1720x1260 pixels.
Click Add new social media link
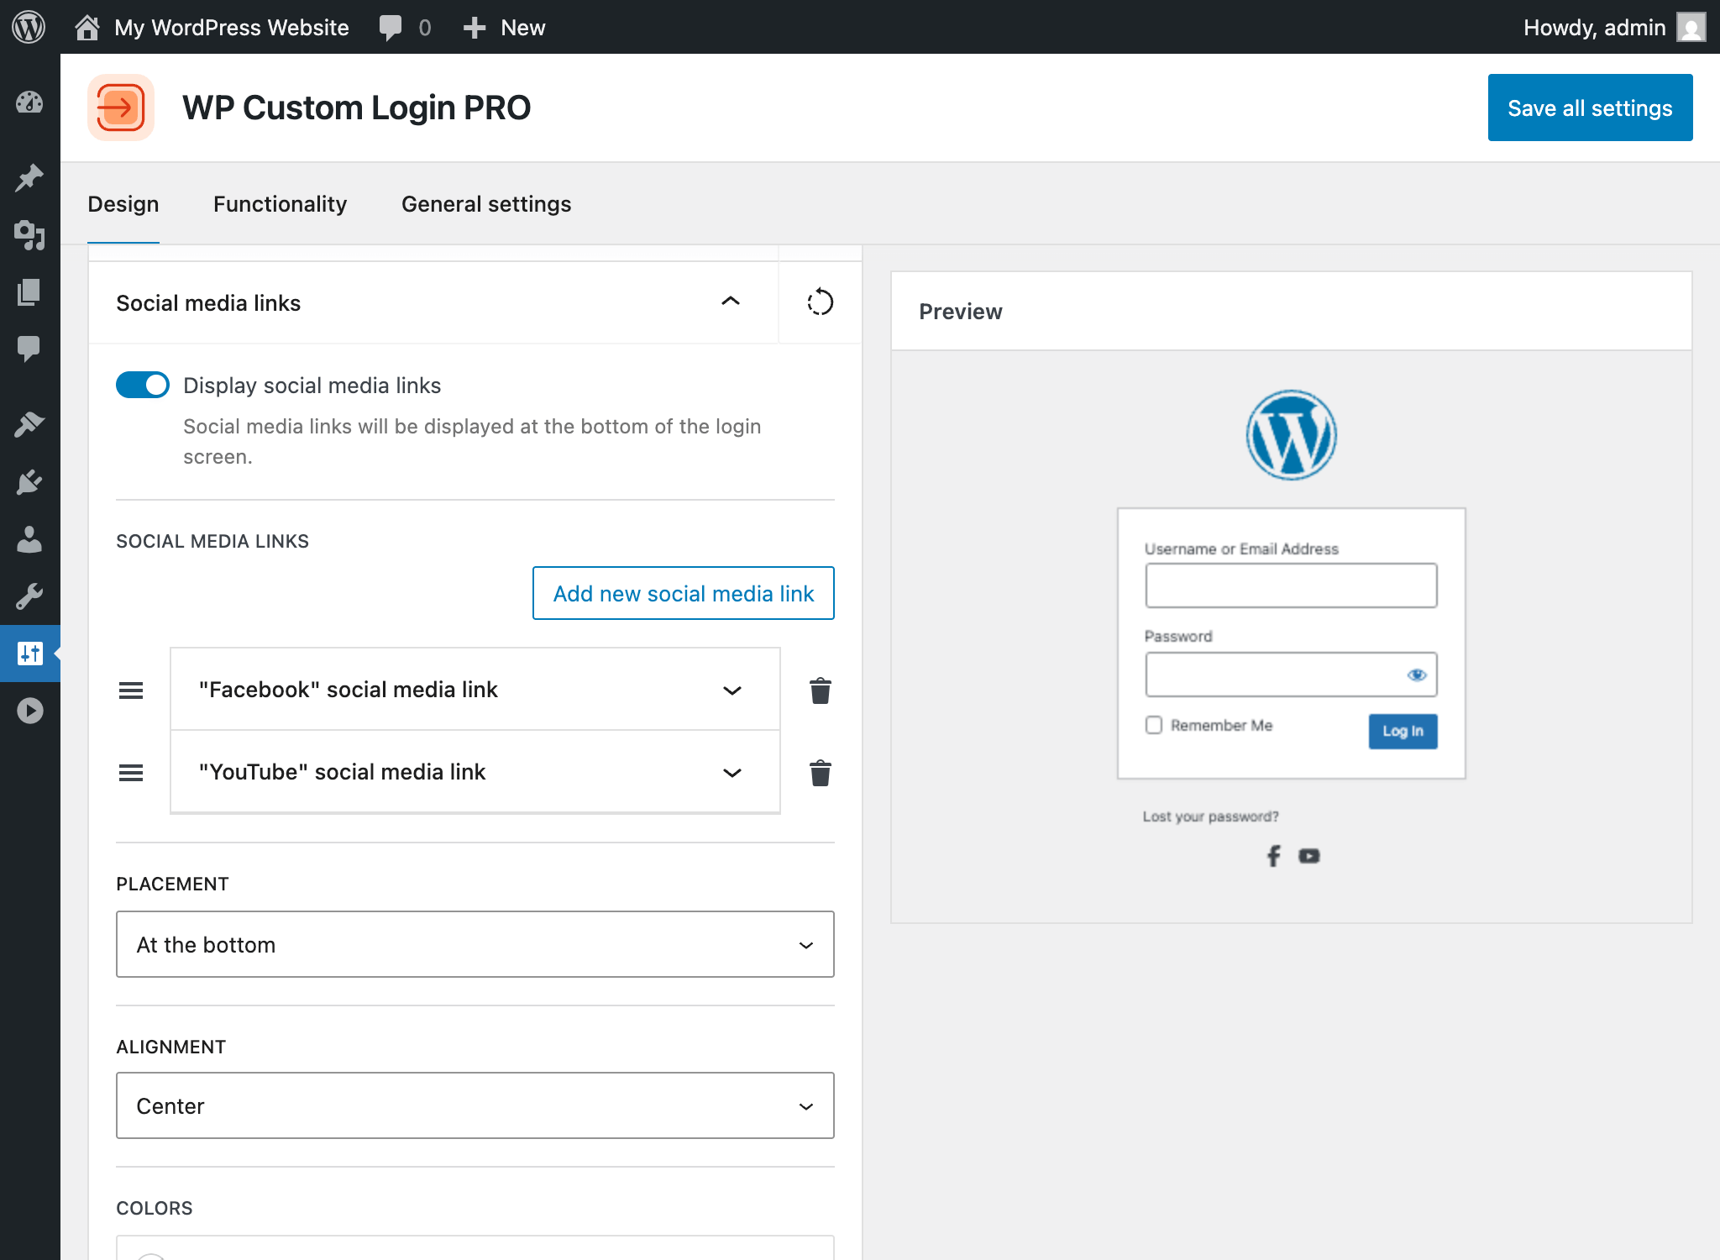(x=683, y=593)
